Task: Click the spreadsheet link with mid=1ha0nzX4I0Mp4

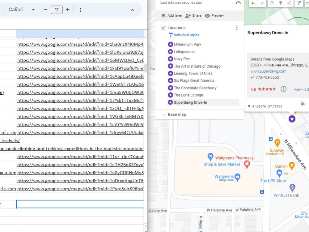Action: tap(80, 44)
